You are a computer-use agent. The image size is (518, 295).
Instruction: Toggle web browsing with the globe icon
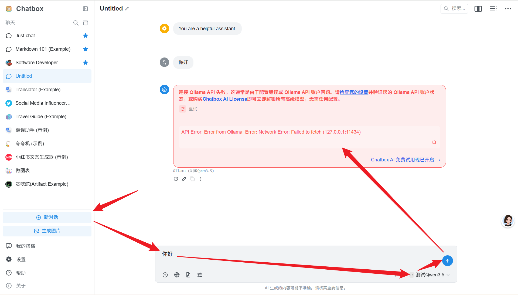click(177, 275)
